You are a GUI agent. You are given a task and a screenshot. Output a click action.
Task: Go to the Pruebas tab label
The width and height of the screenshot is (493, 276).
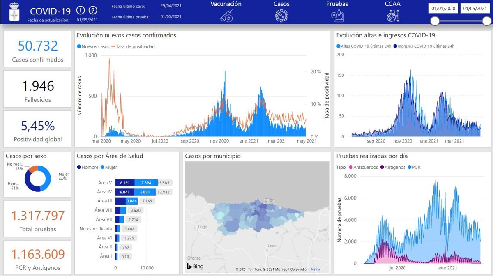pos(337,4)
